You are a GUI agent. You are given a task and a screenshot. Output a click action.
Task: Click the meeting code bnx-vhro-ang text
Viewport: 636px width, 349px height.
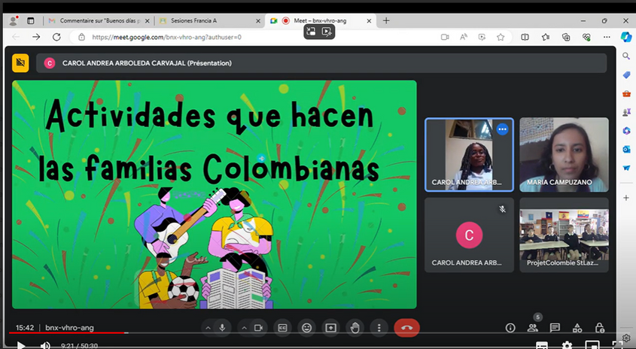pyautogui.click(x=69, y=328)
